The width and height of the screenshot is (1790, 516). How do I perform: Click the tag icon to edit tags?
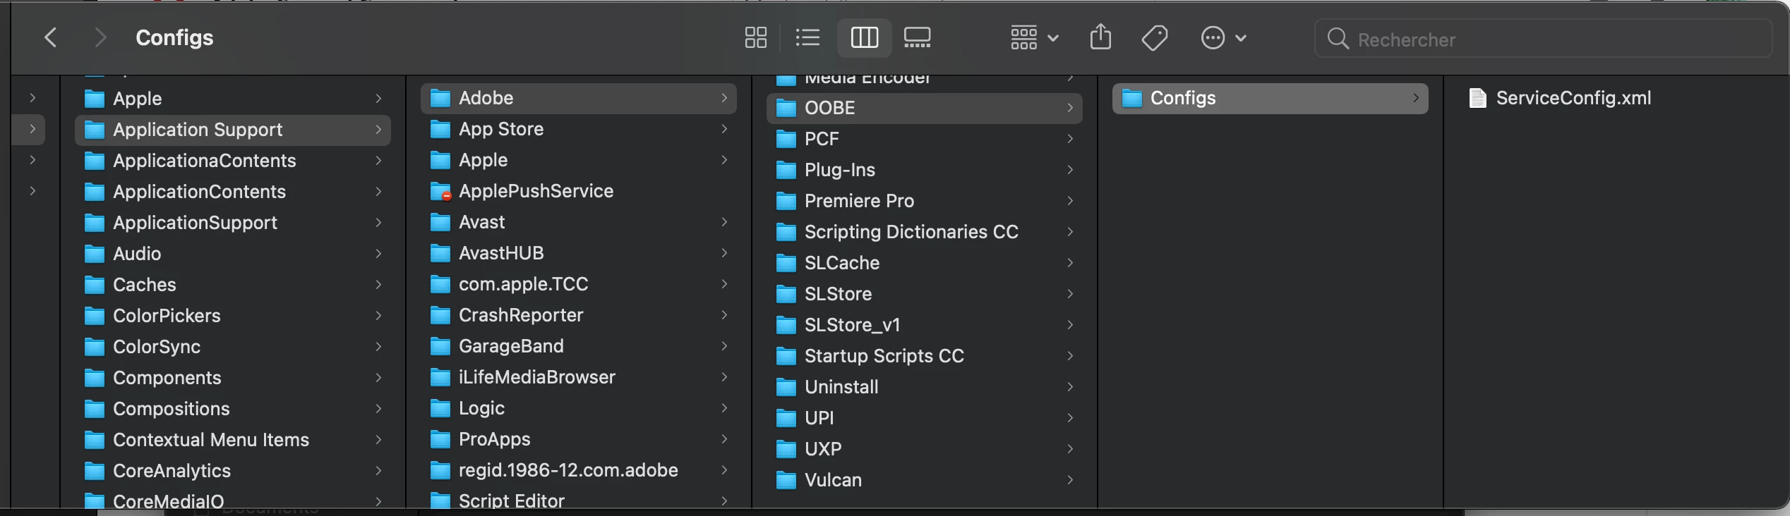click(x=1155, y=37)
